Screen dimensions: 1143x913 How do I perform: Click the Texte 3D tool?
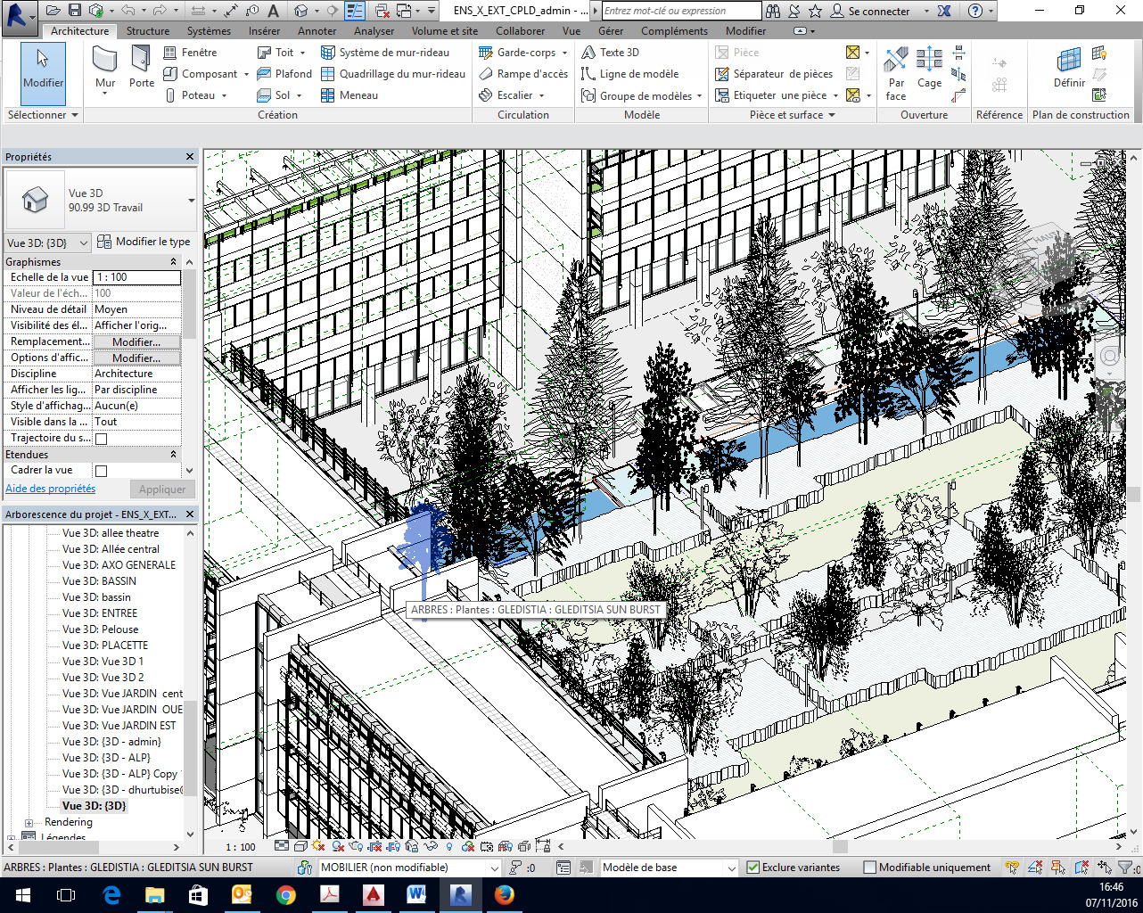point(618,53)
